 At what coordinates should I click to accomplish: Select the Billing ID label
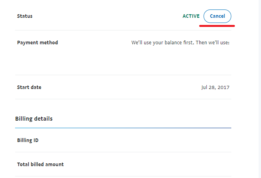[x=28, y=140]
